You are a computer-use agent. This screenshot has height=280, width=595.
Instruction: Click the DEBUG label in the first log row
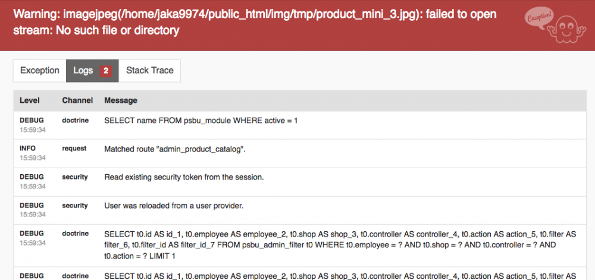point(31,120)
